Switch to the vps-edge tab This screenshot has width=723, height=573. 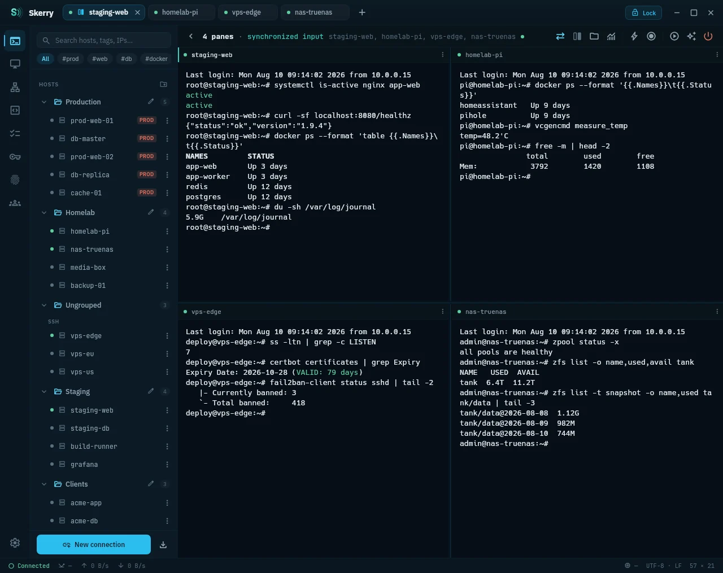coord(247,12)
